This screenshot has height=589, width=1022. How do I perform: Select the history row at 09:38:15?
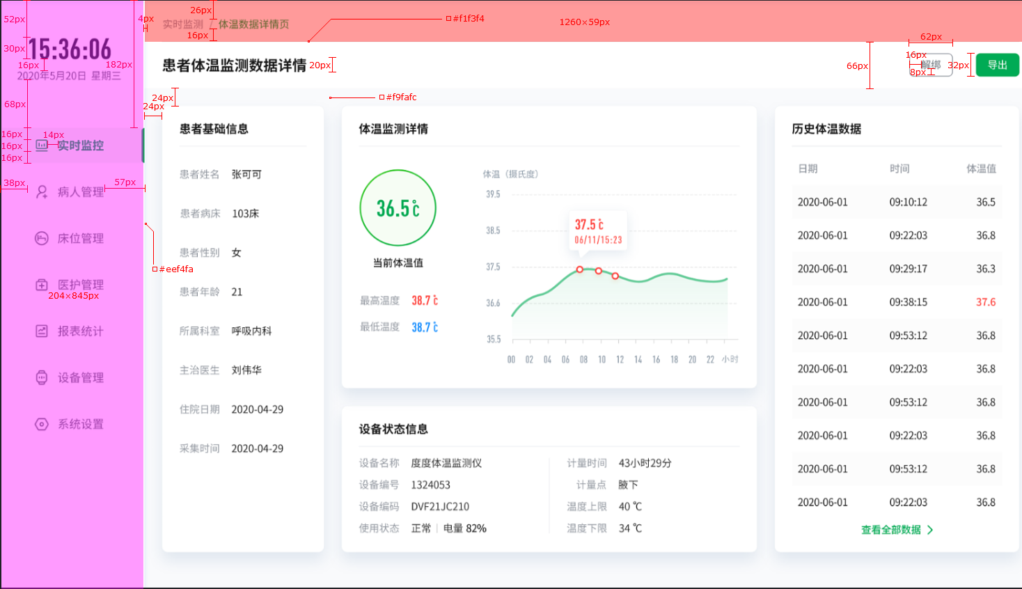[x=897, y=302]
